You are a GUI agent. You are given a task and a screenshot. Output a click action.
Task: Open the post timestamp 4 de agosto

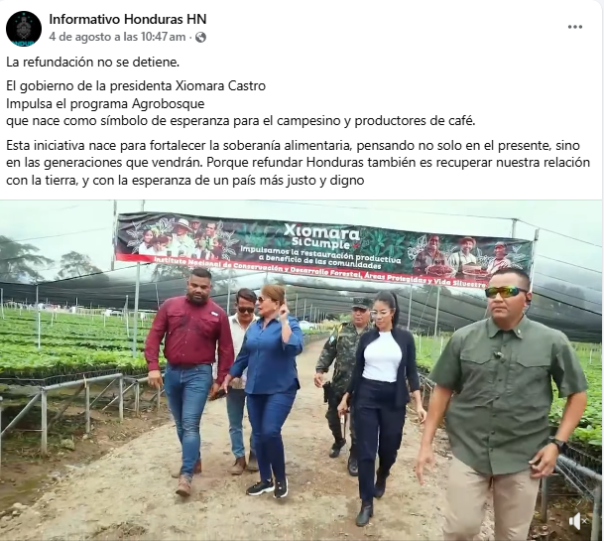click(x=117, y=37)
